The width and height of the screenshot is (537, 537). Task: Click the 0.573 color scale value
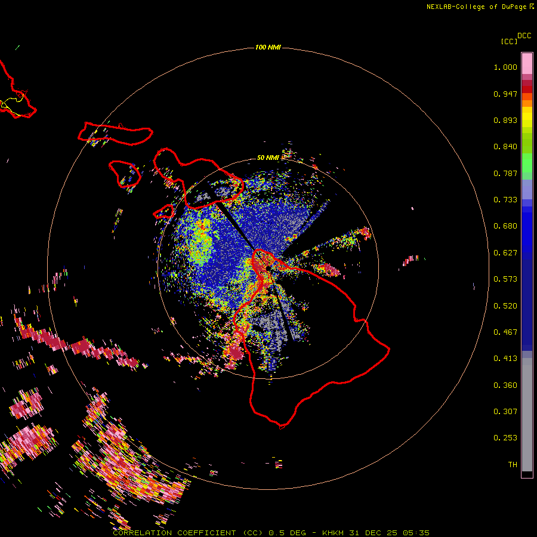(x=505, y=279)
